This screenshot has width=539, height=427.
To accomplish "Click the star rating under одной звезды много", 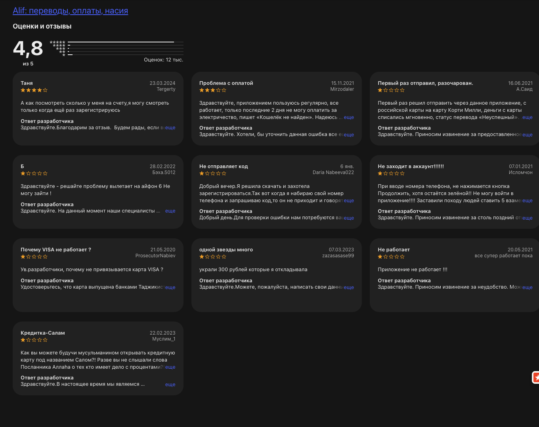I will (x=213, y=257).
